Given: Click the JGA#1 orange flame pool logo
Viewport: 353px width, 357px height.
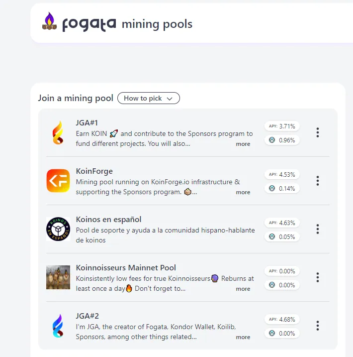Looking at the screenshot, I should [x=58, y=132].
